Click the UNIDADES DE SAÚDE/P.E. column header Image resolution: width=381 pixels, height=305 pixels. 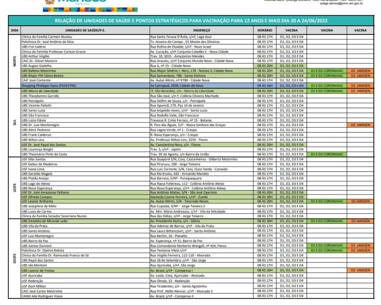[x=85, y=30]
